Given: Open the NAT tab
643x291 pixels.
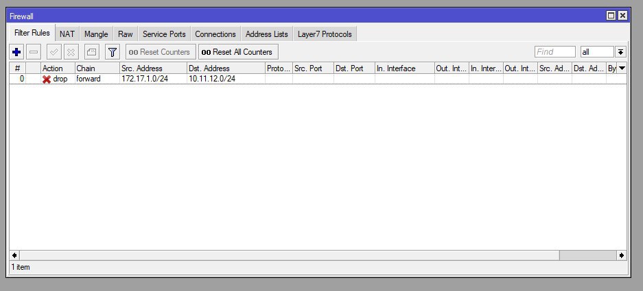Looking at the screenshot, I should point(67,34).
